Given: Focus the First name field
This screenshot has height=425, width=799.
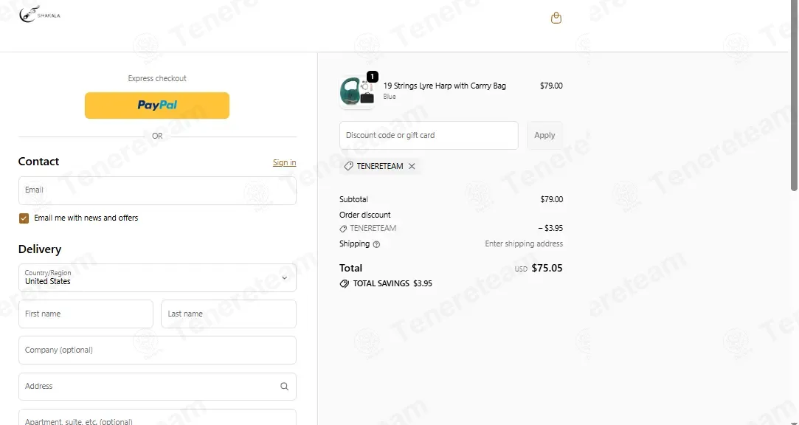Looking at the screenshot, I should coord(86,314).
